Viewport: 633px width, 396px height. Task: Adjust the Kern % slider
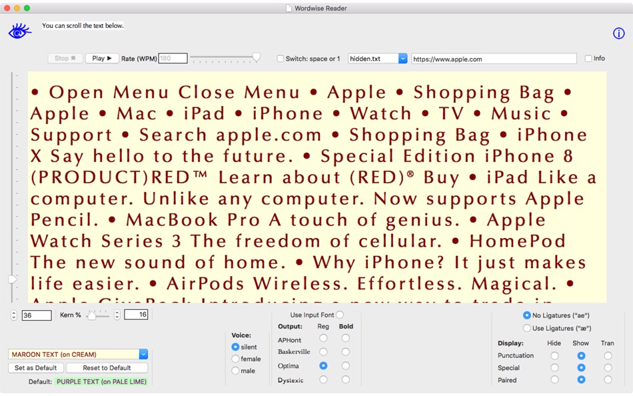[x=92, y=315]
